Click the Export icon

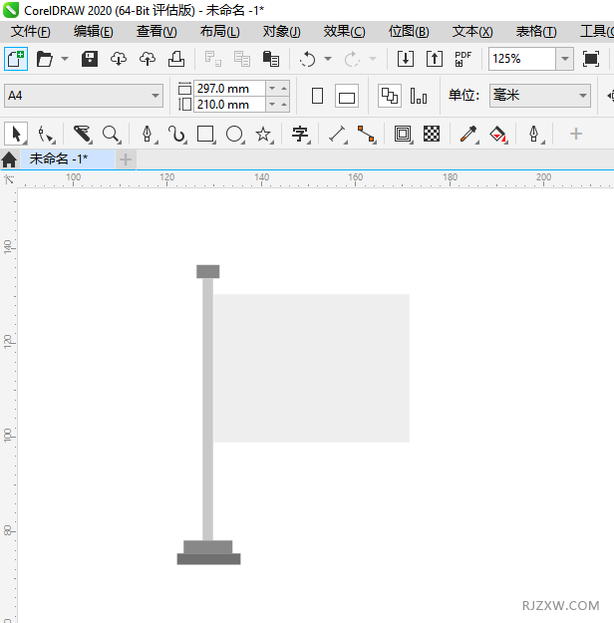(x=435, y=59)
